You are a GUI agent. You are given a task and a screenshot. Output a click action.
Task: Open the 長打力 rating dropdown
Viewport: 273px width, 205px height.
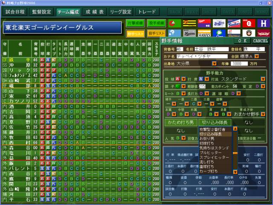(206, 94)
